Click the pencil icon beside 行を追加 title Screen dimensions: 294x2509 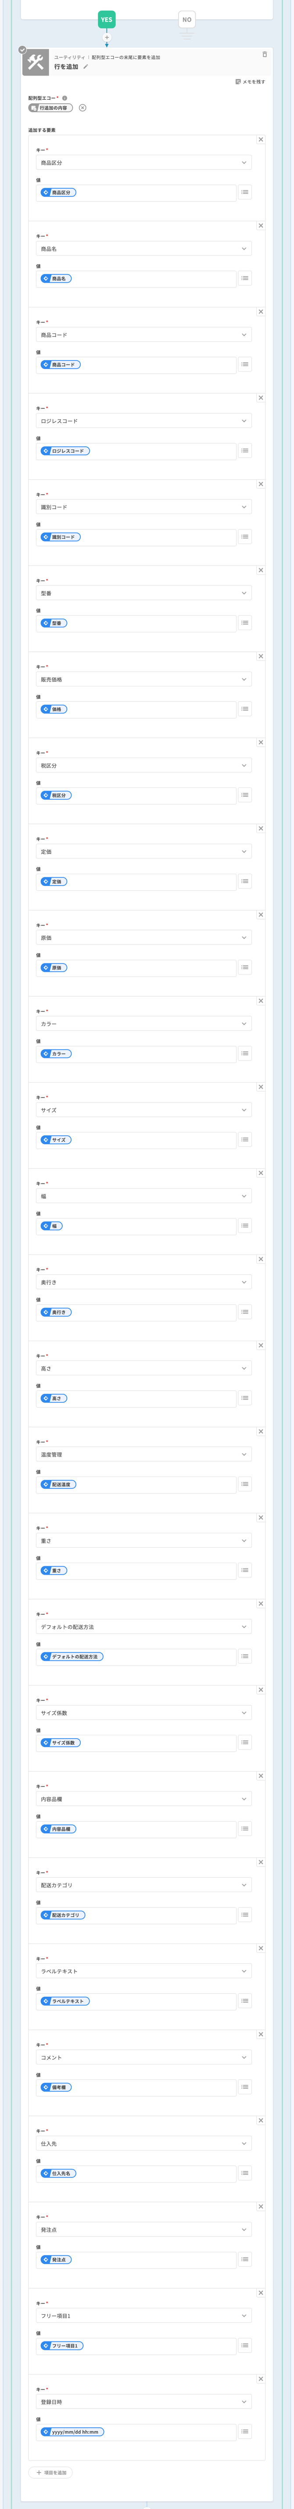(86, 67)
